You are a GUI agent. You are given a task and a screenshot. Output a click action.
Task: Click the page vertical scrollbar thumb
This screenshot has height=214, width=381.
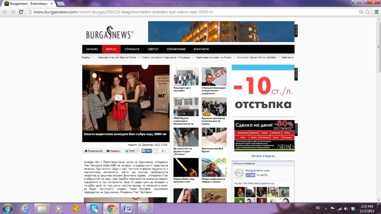click(x=378, y=45)
